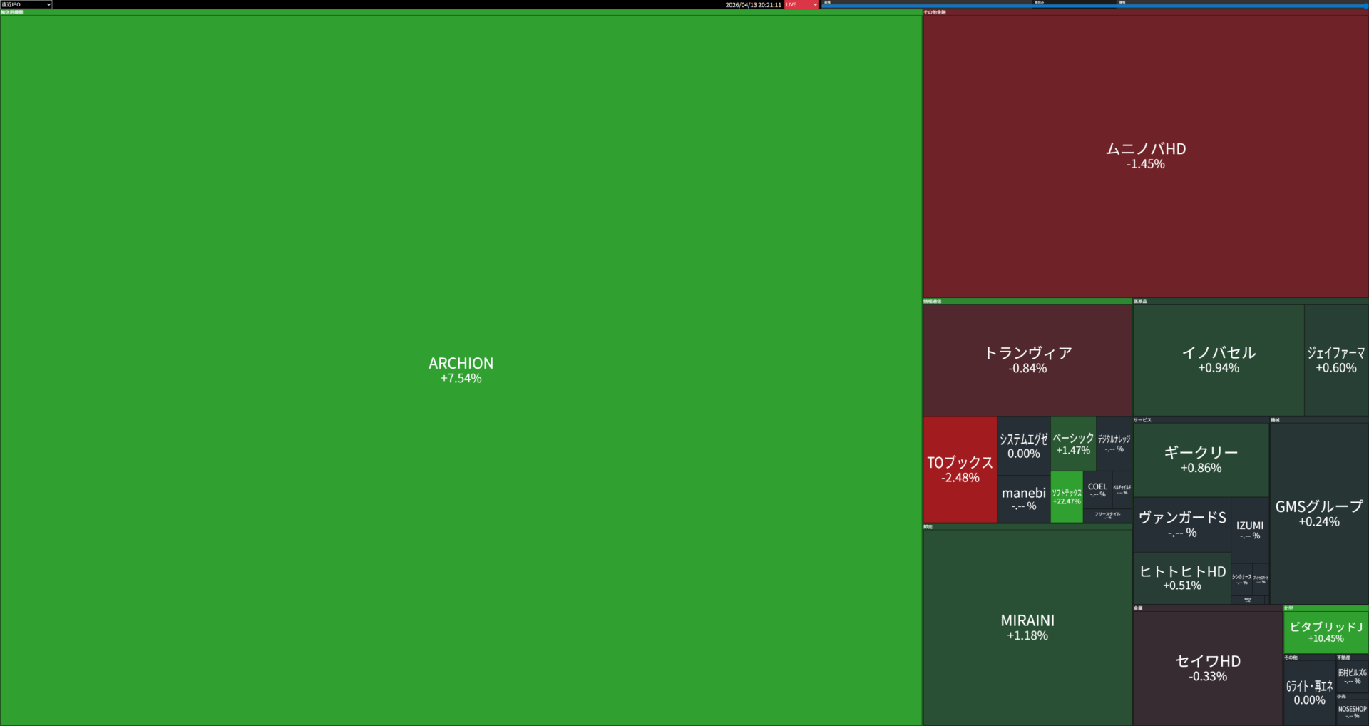Click the セイワHD -0.33% tile
1369x726 pixels.
click(x=1208, y=668)
